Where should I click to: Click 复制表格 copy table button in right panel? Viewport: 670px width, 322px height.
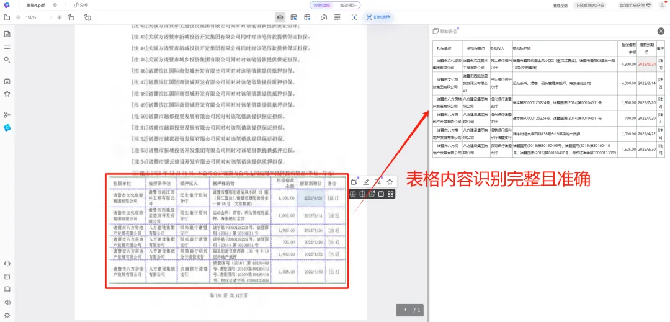[x=445, y=31]
